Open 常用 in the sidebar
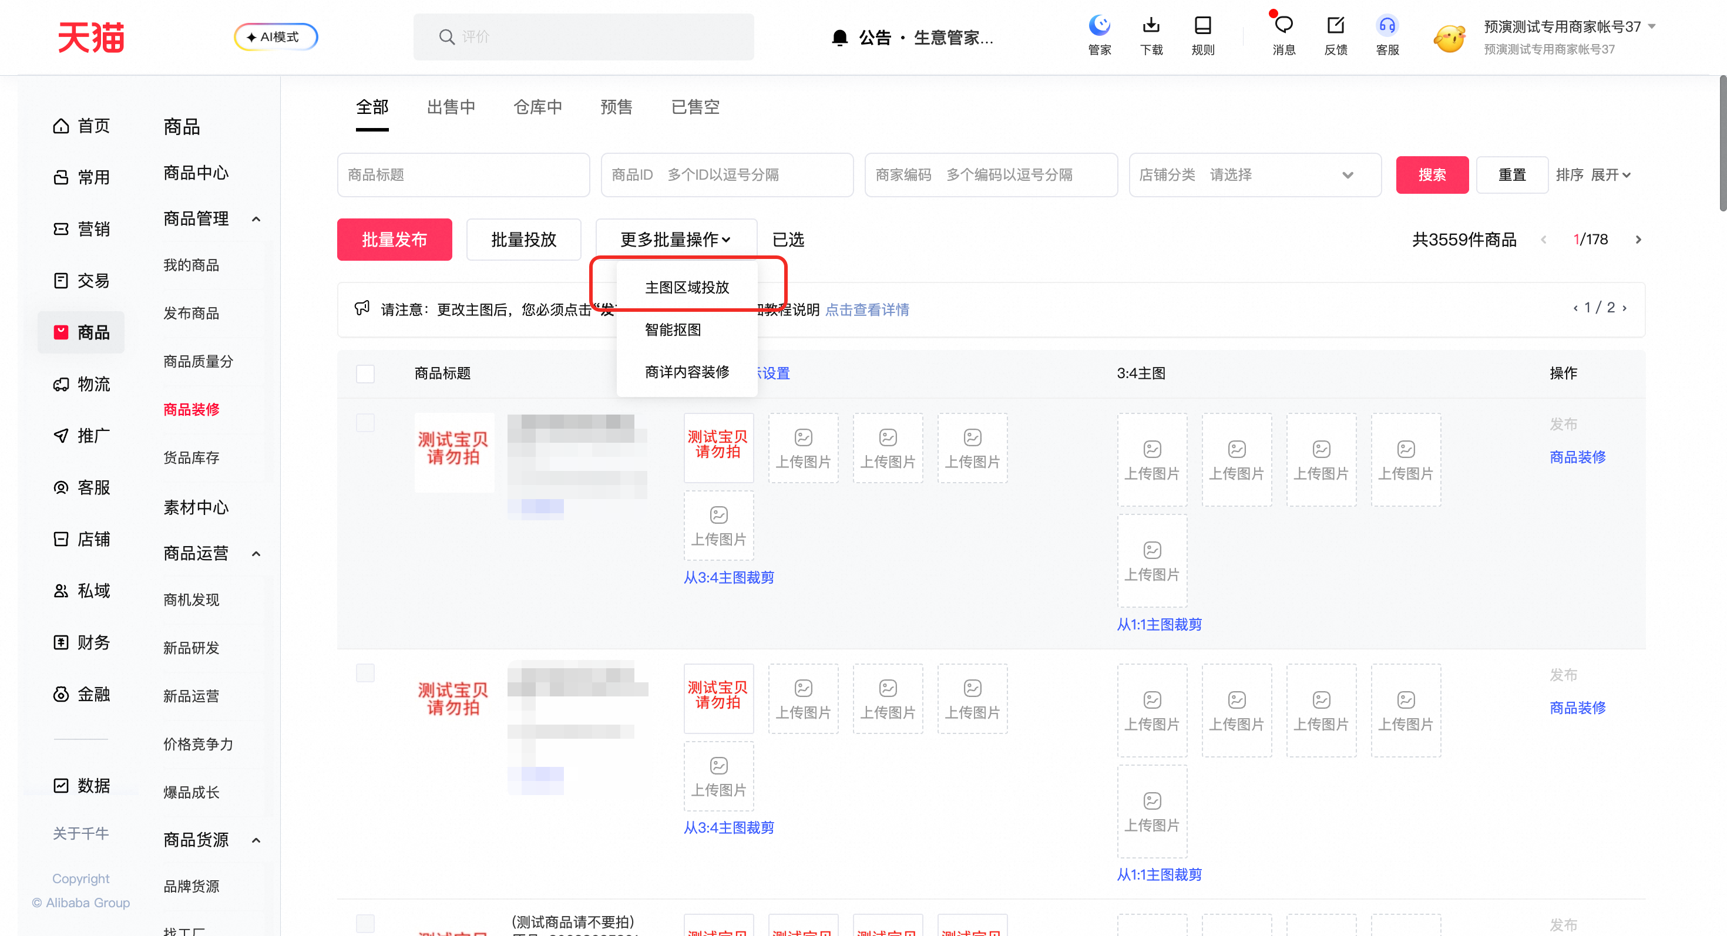The height and width of the screenshot is (936, 1727). click(x=81, y=177)
